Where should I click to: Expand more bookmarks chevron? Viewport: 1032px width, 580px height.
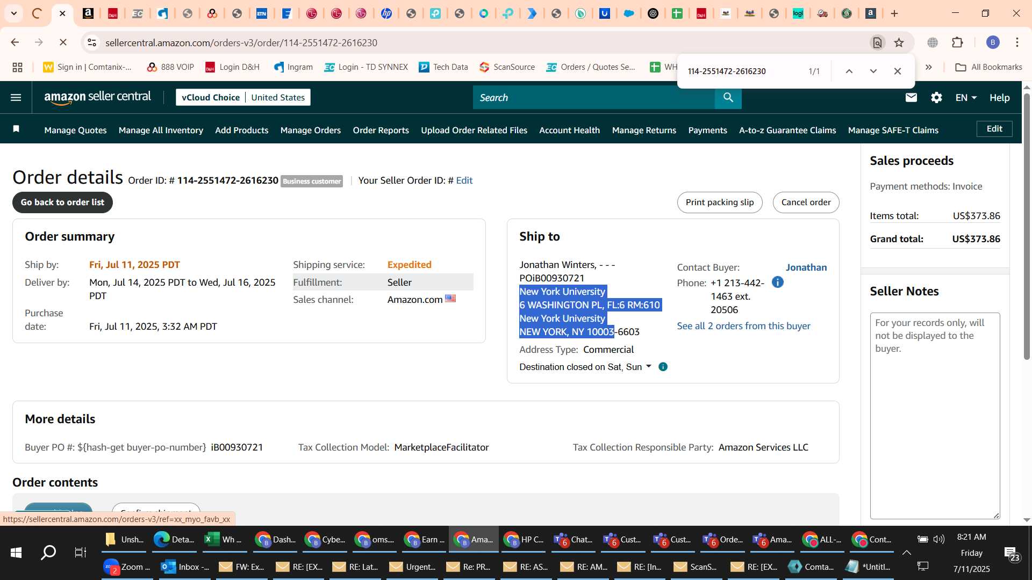929,67
